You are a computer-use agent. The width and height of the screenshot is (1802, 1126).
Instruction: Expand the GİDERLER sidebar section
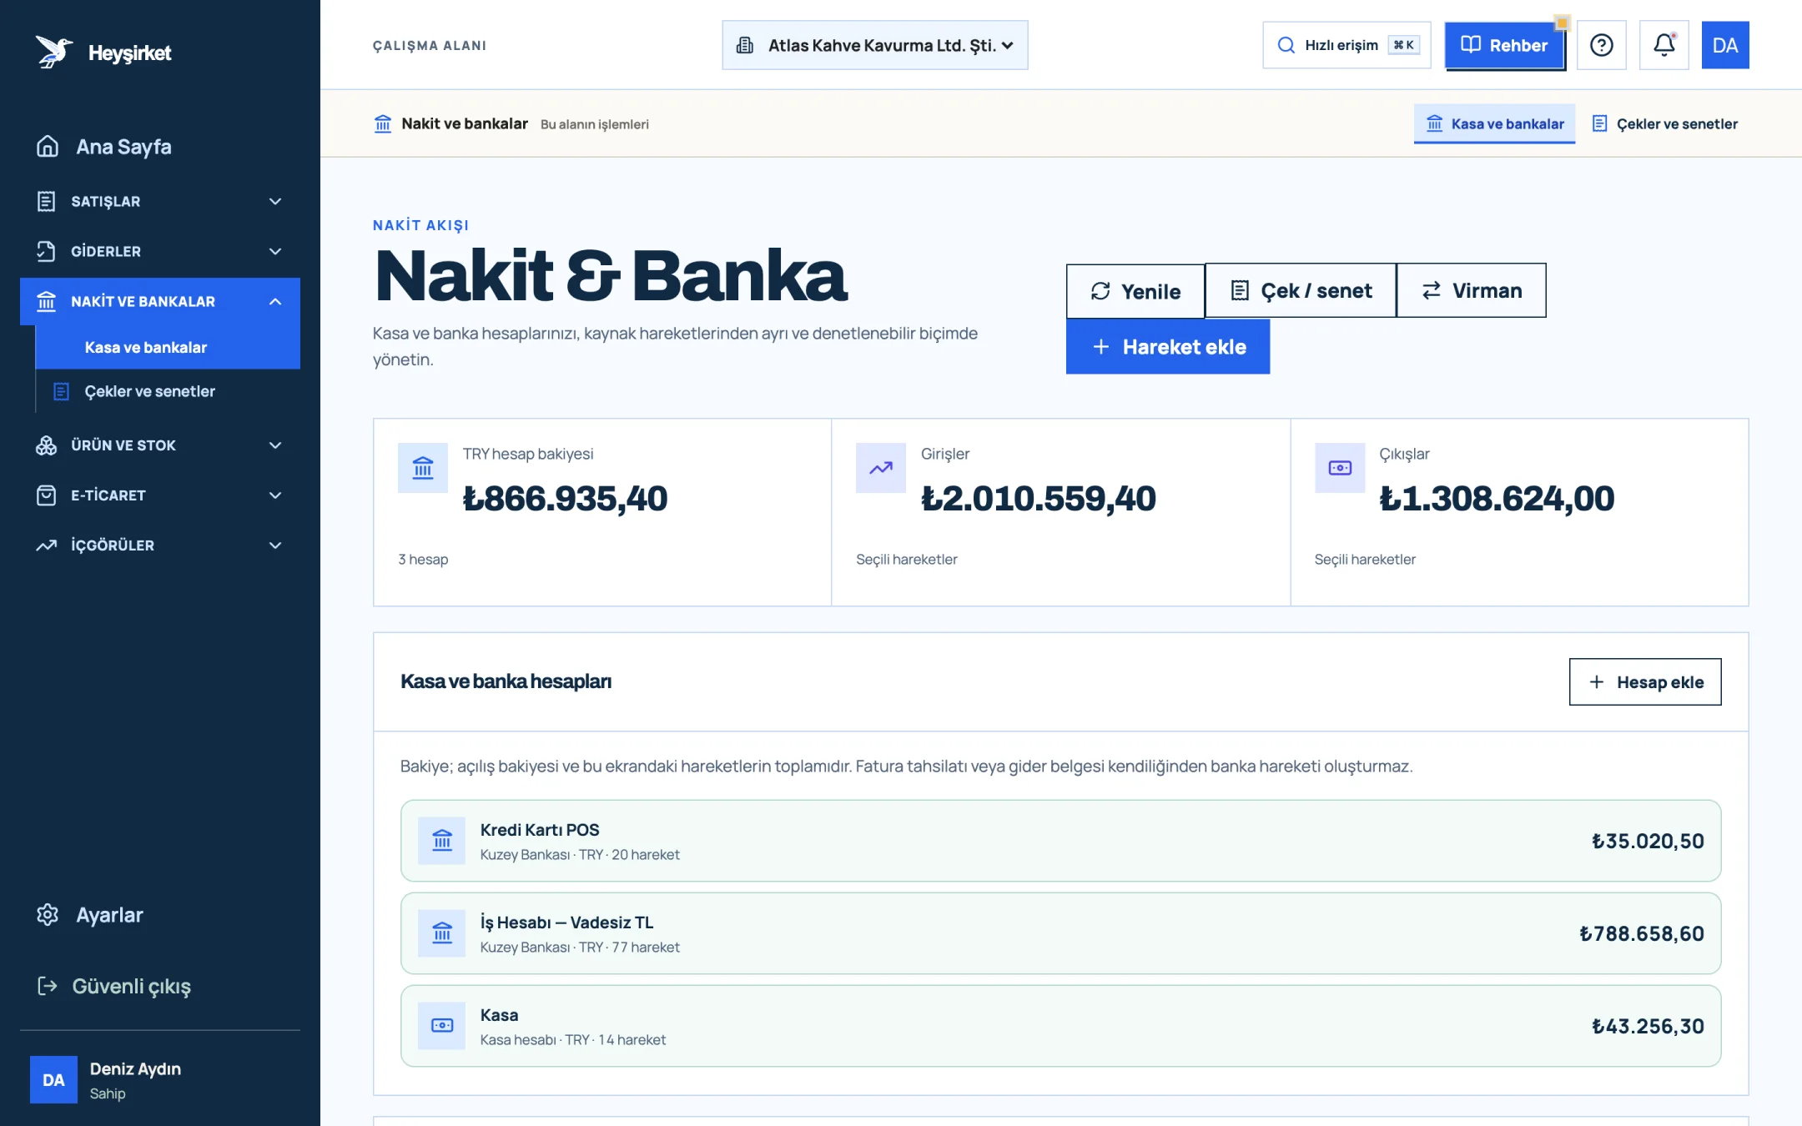pyautogui.click(x=160, y=251)
